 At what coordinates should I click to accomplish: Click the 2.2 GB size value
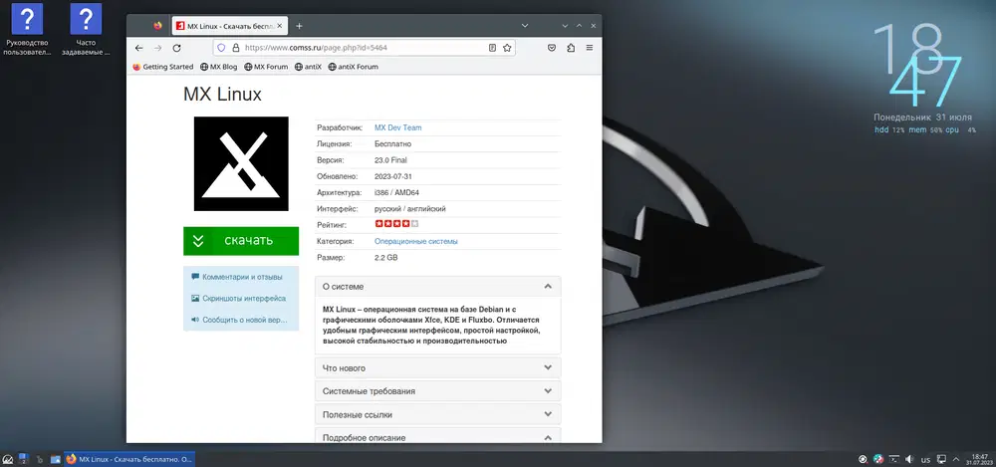(x=386, y=258)
